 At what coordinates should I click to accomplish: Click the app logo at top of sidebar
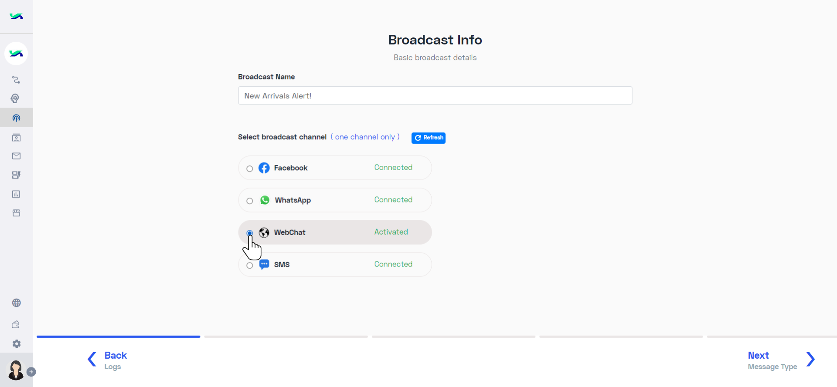[16, 17]
